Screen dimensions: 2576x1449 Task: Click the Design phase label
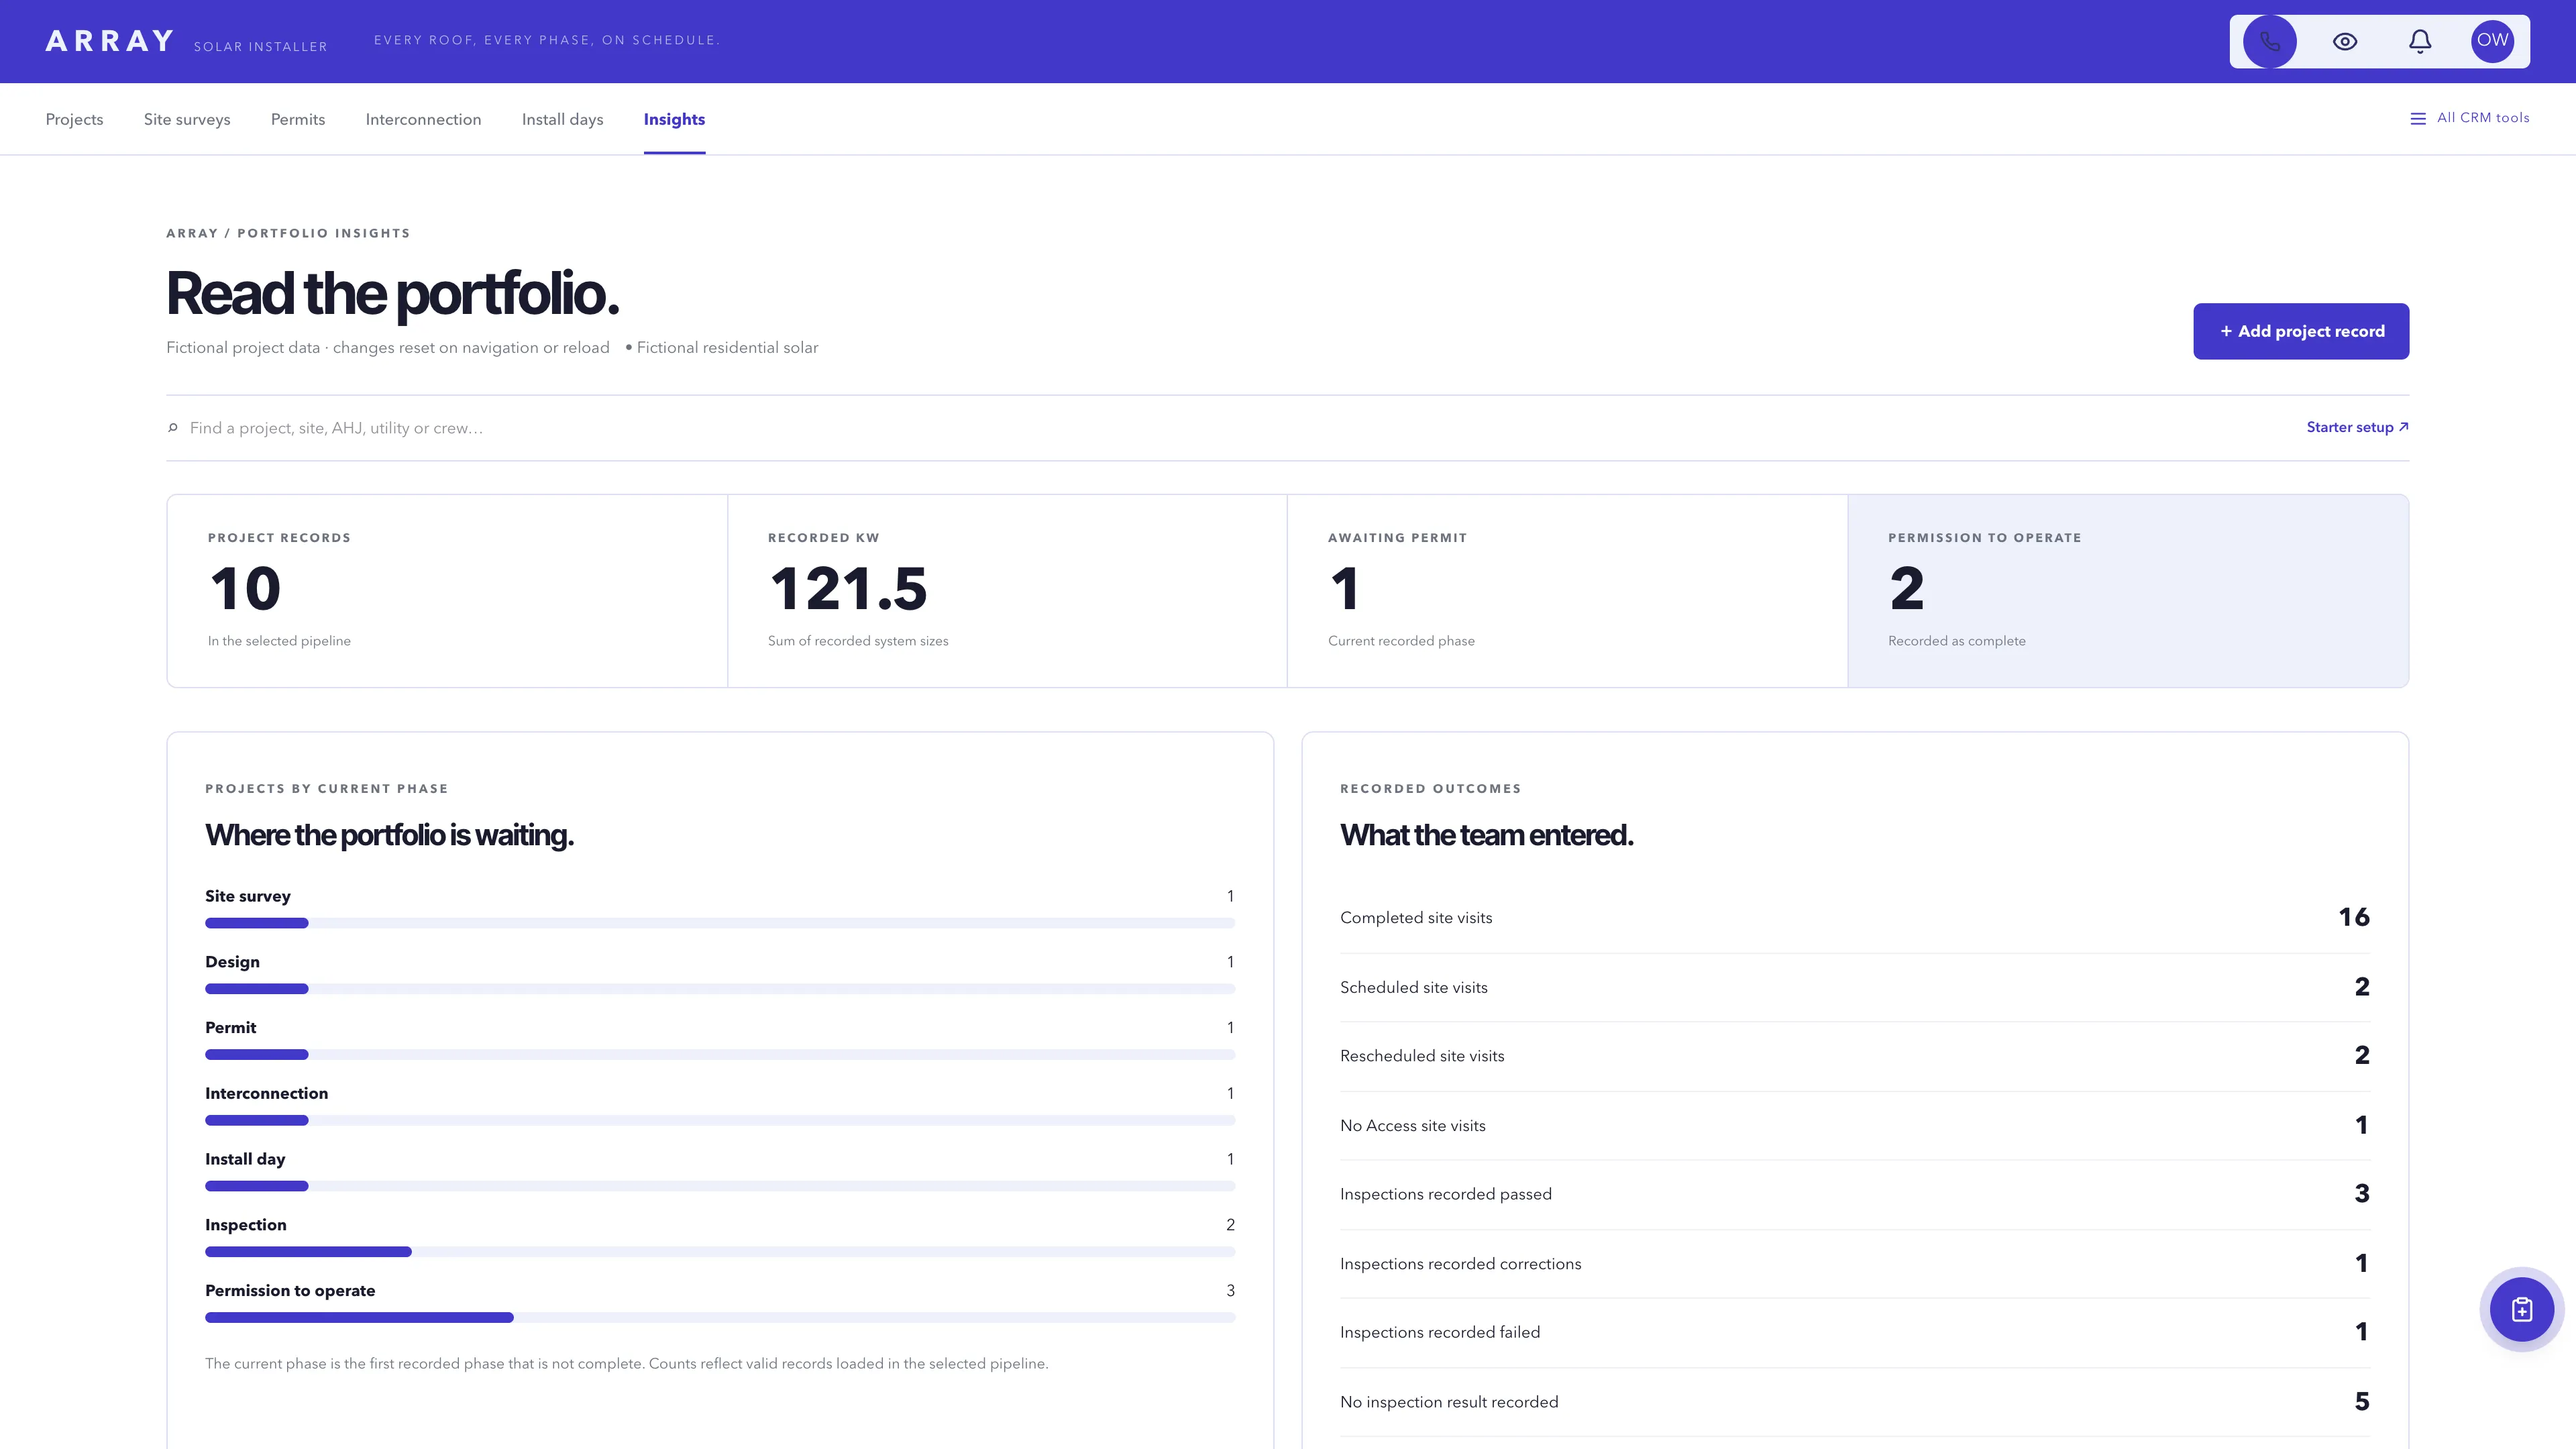coord(232,962)
